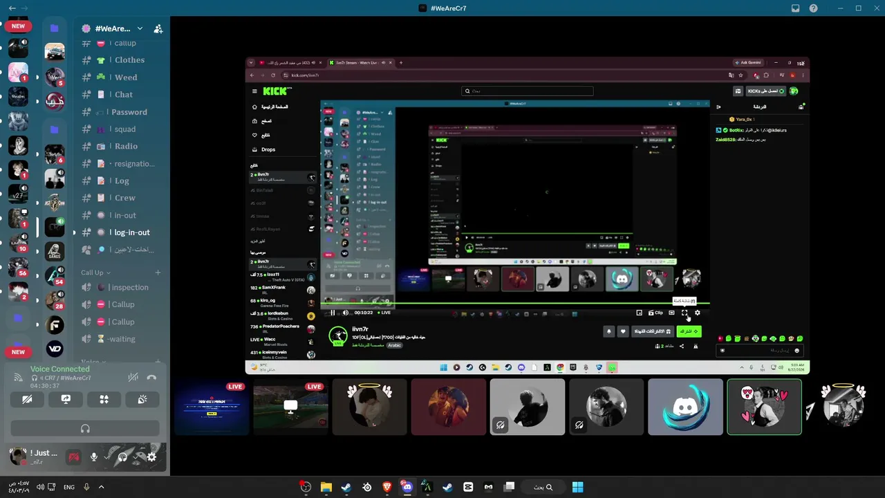Click the Kick search box
The height and width of the screenshot is (498, 885).
point(528,91)
